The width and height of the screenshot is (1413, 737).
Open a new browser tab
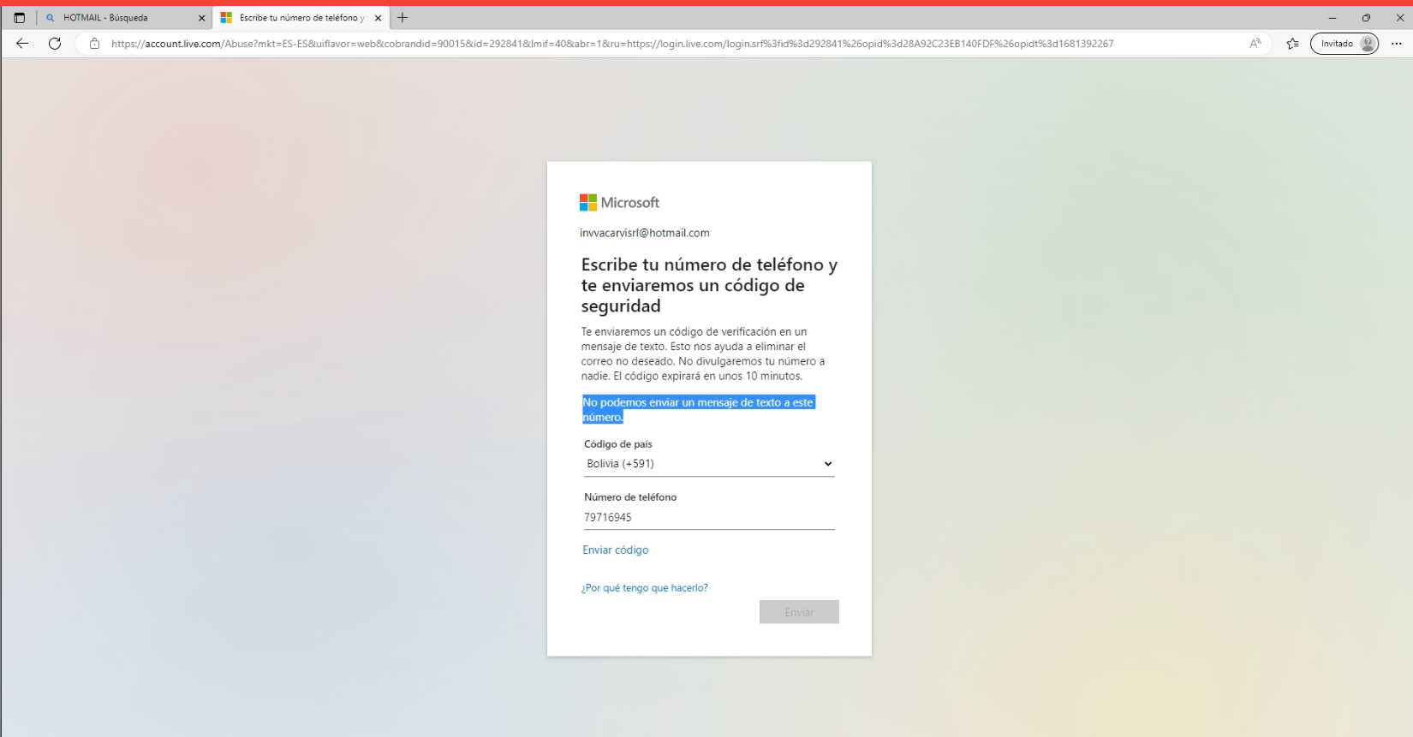click(402, 18)
